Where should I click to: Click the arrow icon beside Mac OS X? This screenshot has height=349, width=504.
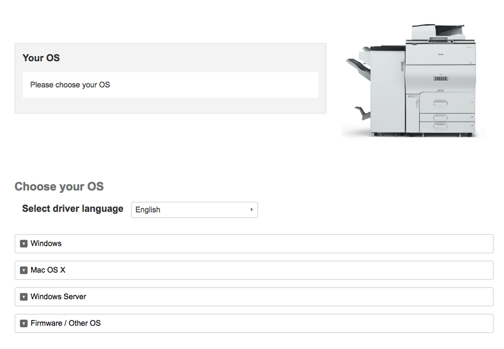point(24,270)
